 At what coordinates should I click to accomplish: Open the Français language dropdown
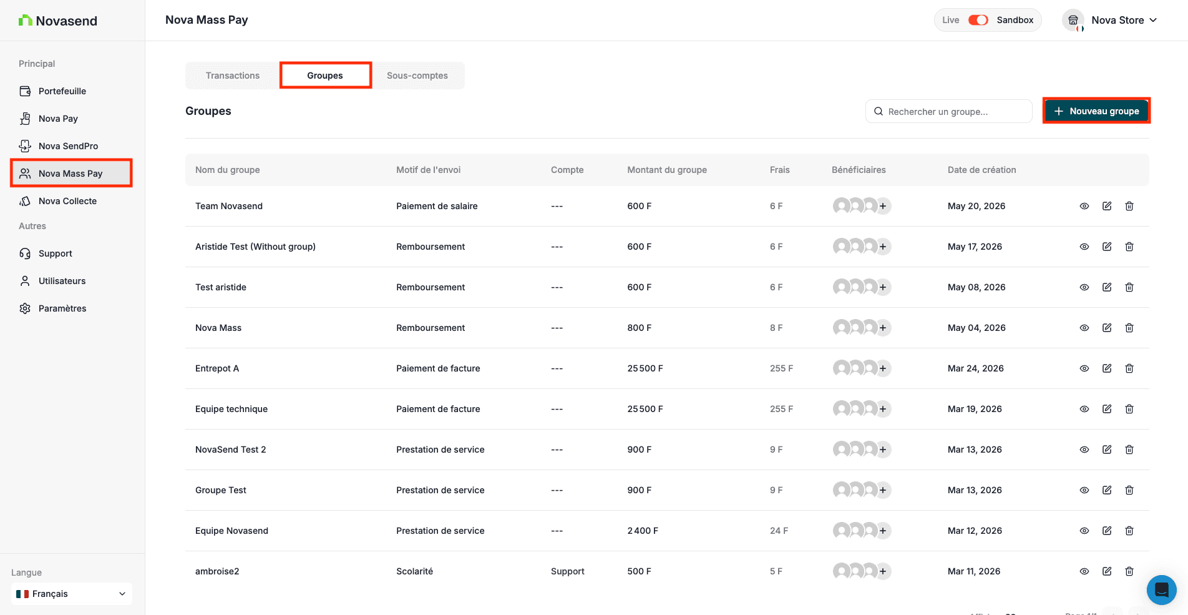[x=72, y=594]
